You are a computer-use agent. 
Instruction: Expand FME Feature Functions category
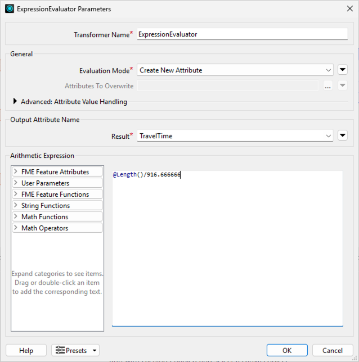click(57, 194)
